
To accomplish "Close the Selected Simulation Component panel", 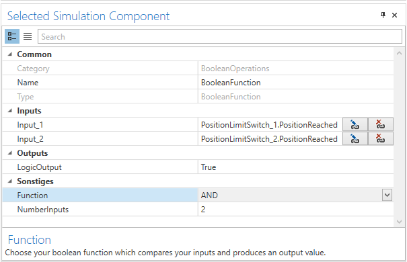I will pos(394,15).
